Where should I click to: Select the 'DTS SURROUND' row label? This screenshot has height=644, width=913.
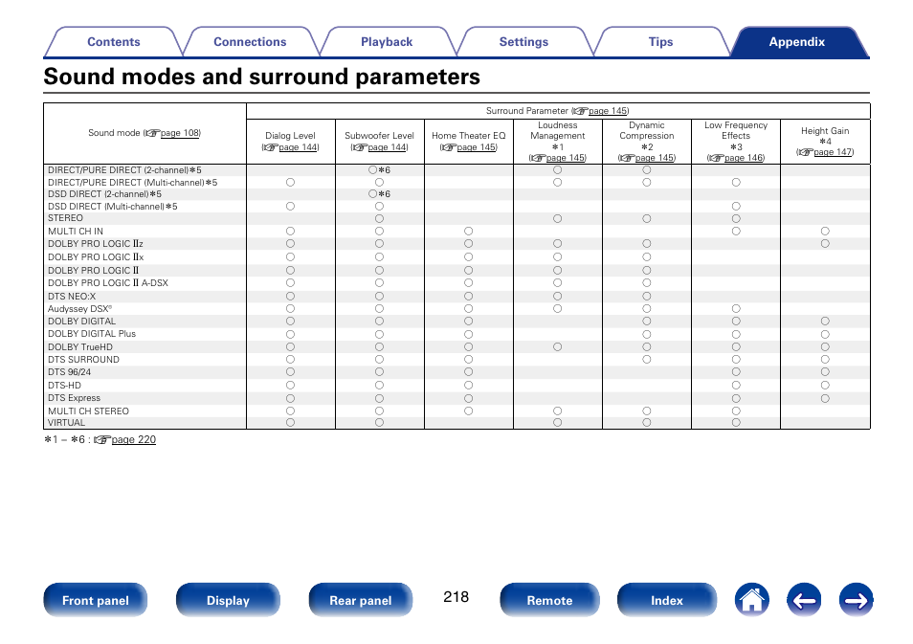tap(83, 359)
